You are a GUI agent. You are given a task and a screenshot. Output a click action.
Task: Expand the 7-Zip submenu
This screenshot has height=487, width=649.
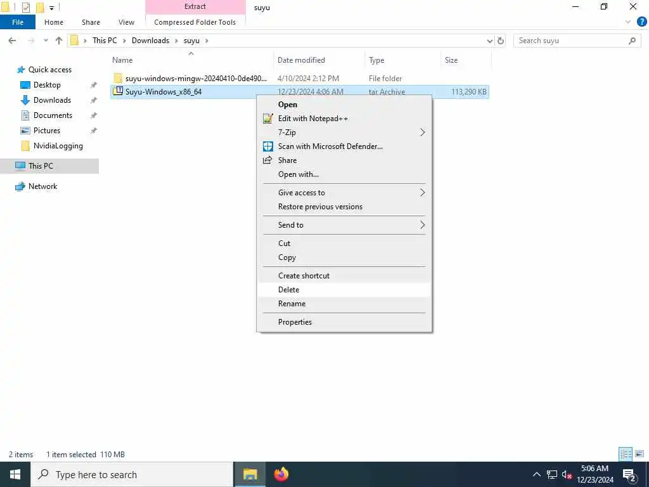[423, 133]
